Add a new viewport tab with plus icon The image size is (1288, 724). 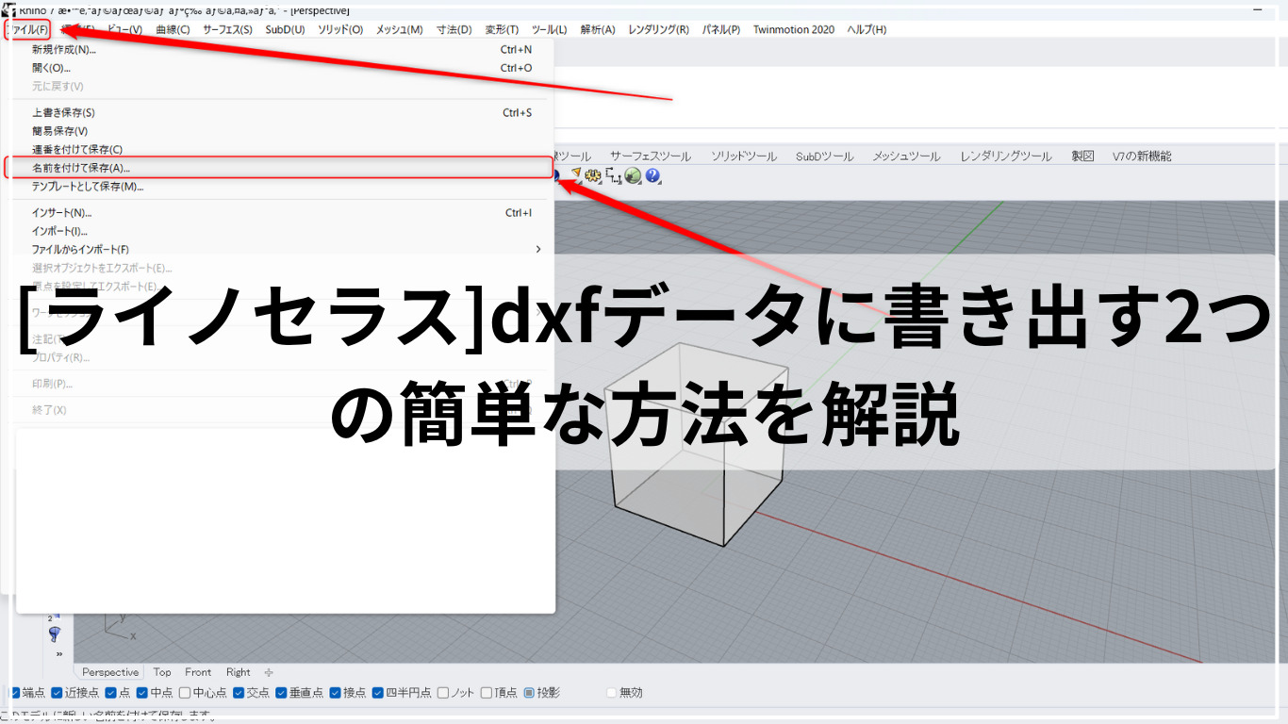coord(269,672)
